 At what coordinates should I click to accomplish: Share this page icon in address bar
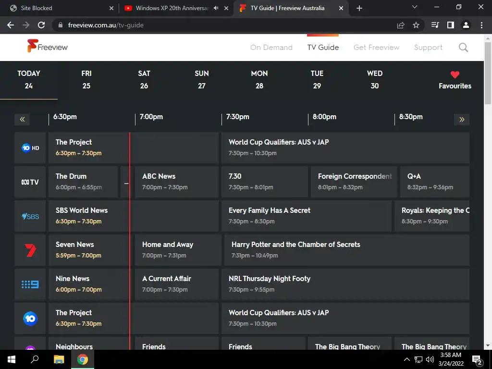pyautogui.click(x=401, y=25)
